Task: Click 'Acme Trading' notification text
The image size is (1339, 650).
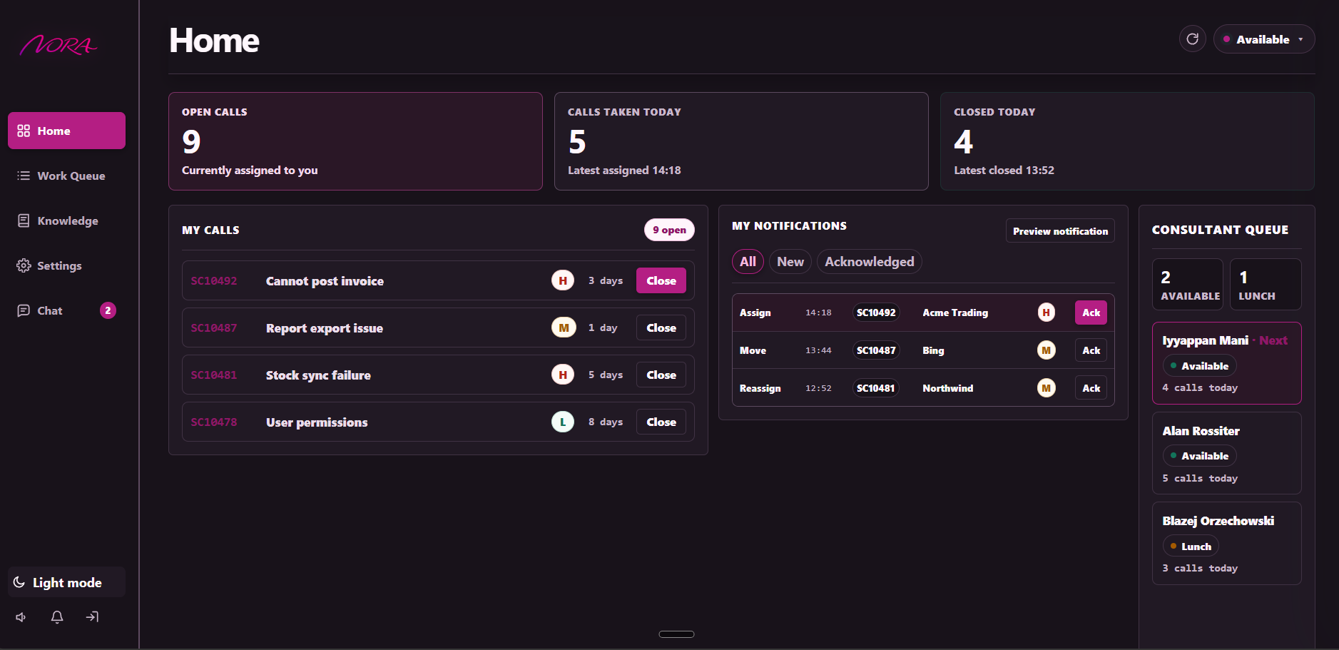Action: coord(955,313)
